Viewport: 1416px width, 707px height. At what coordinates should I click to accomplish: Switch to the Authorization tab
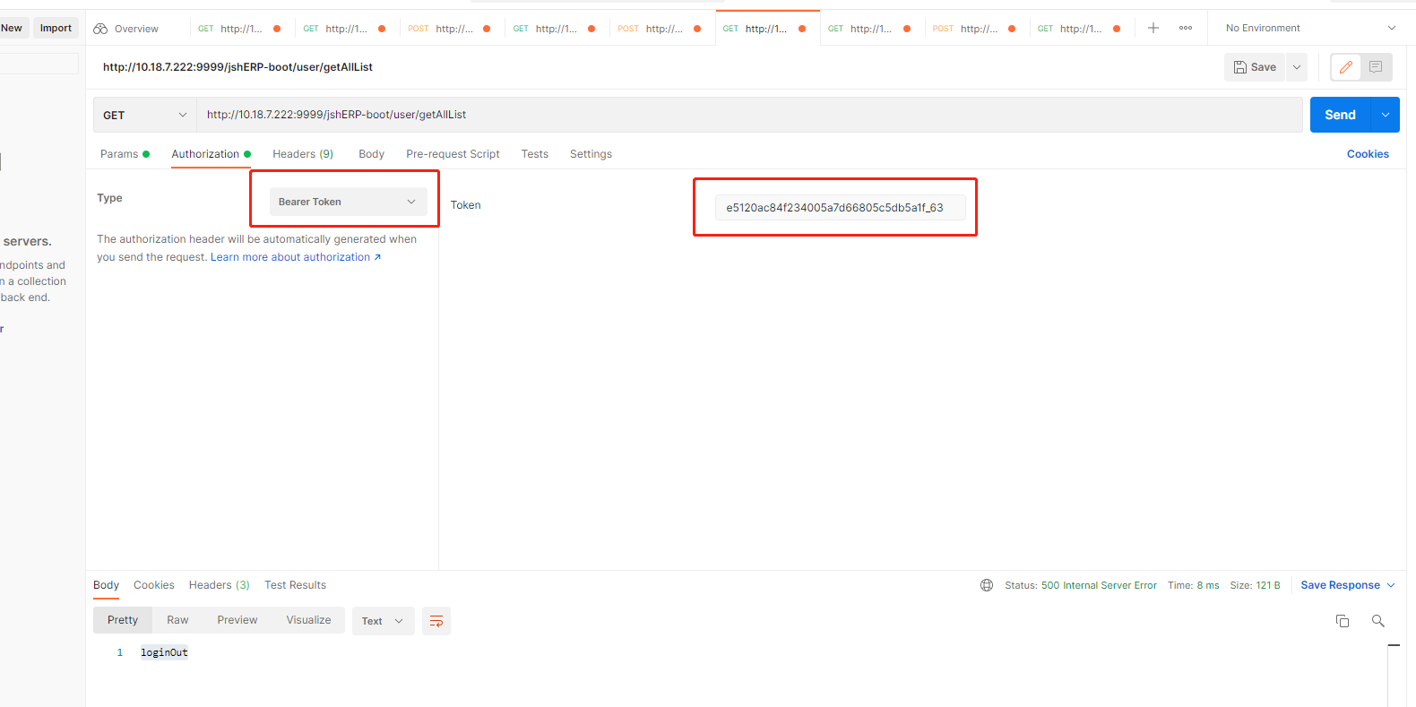point(211,154)
